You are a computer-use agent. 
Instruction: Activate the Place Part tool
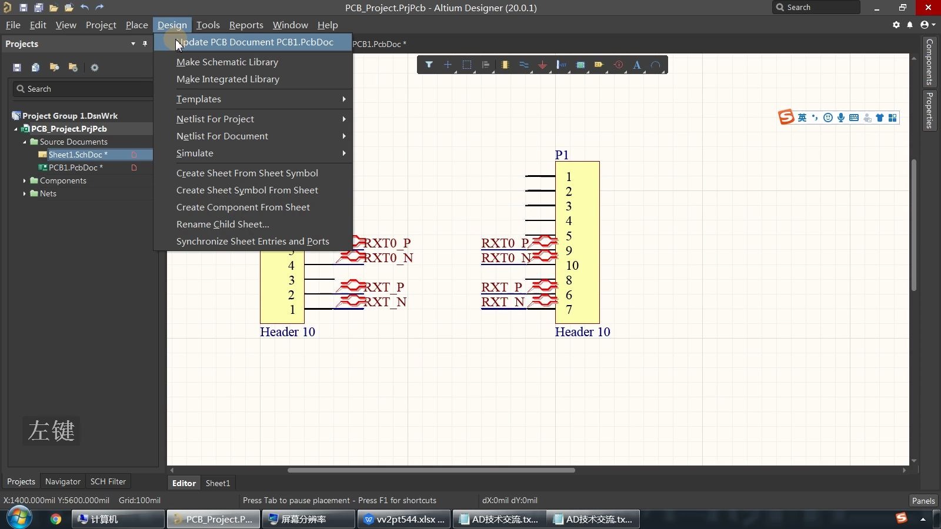pyautogui.click(x=505, y=65)
